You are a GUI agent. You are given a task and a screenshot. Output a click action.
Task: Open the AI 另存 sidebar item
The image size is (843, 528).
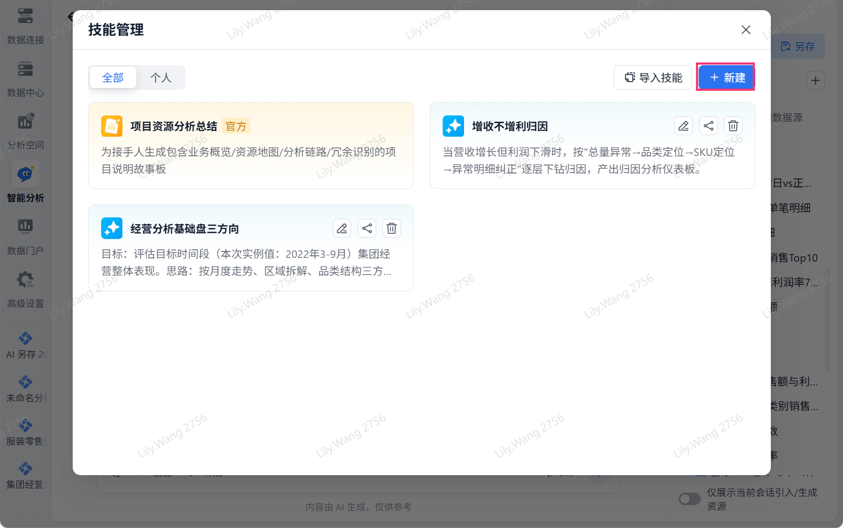tap(25, 346)
